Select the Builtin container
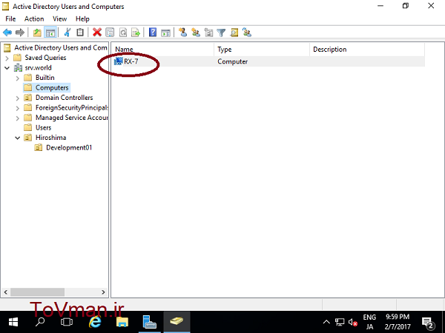 coord(39,78)
